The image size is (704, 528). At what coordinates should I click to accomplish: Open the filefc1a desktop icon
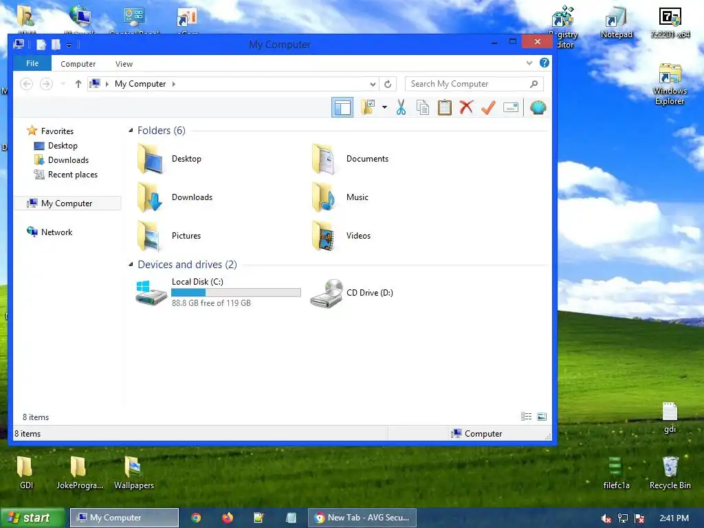(616, 472)
